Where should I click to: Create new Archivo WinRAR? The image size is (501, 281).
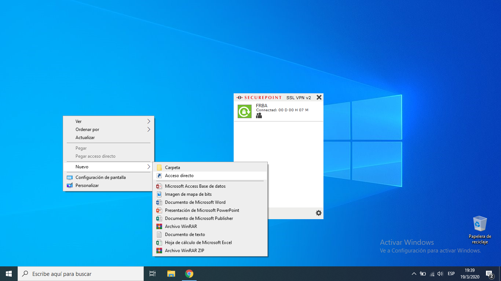coord(210,226)
